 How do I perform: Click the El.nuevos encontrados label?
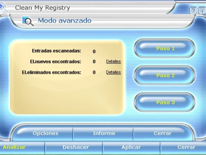[x=56, y=61]
